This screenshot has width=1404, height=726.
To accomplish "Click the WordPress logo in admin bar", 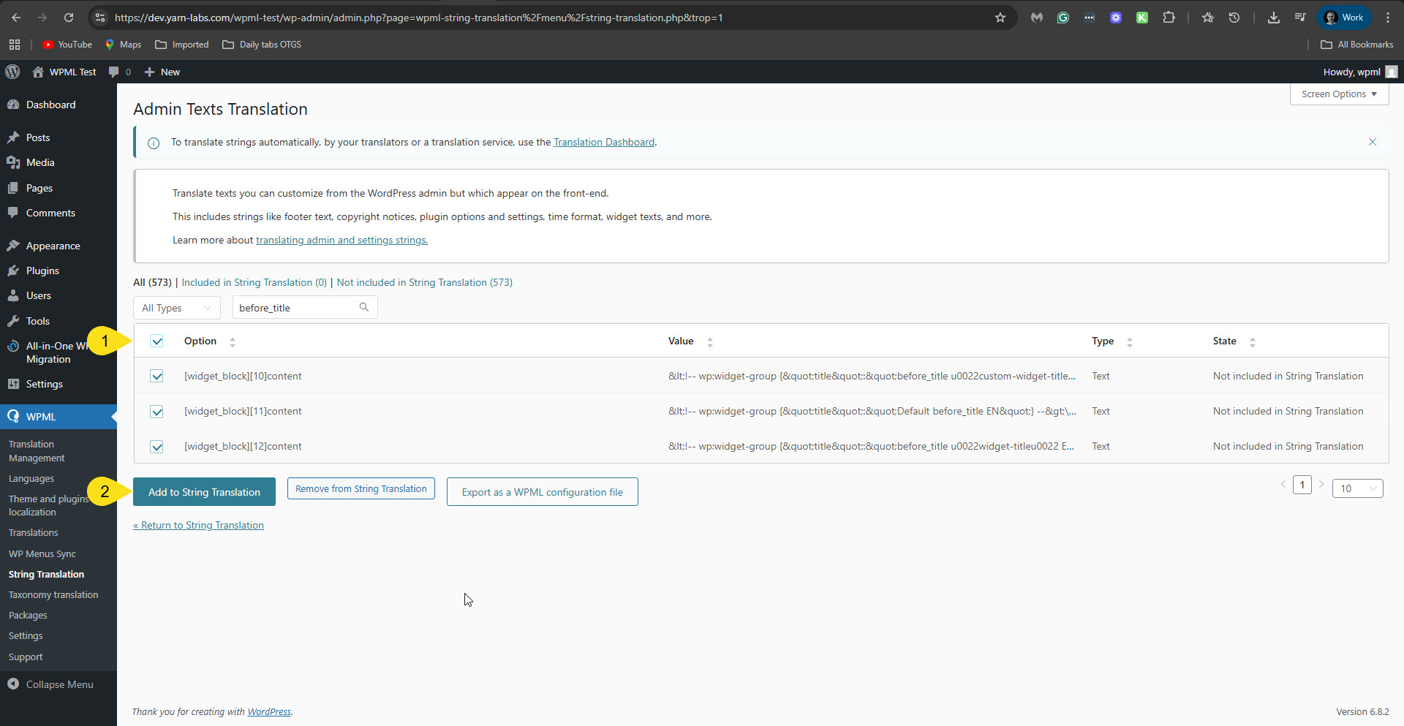I will point(12,72).
